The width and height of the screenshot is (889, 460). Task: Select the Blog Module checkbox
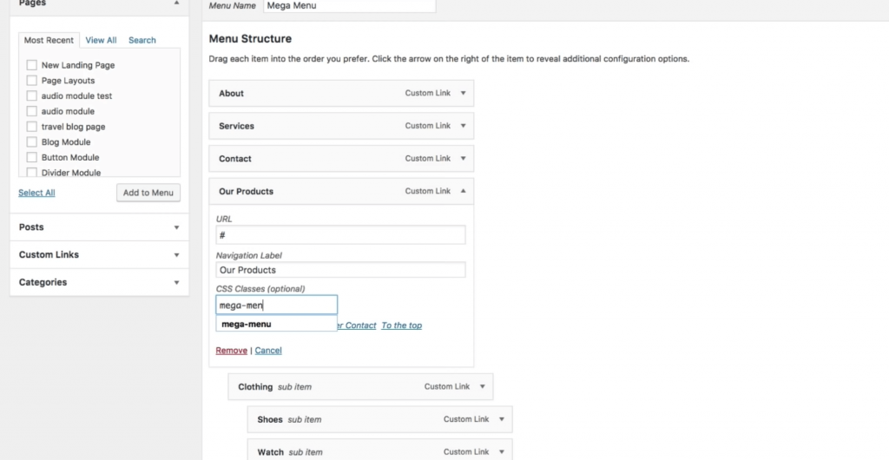click(x=32, y=142)
